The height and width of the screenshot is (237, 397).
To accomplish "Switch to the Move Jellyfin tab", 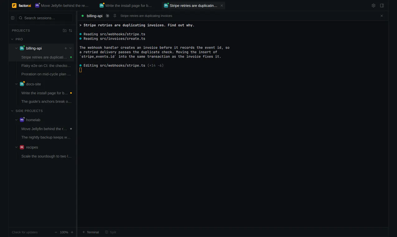I will [x=62, y=6].
